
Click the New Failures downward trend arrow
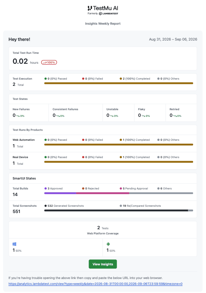tap(18, 116)
